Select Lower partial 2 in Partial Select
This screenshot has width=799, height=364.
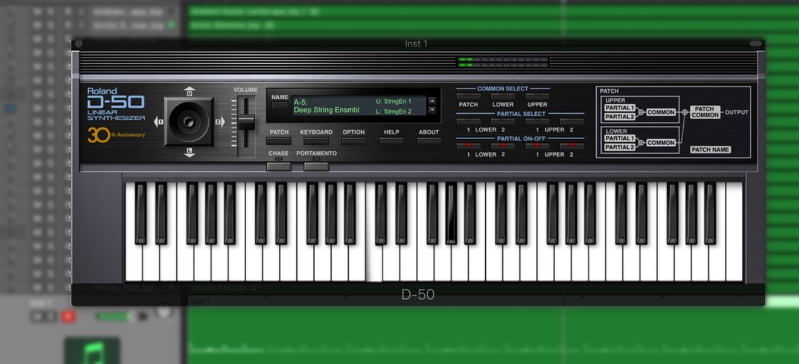click(x=503, y=121)
